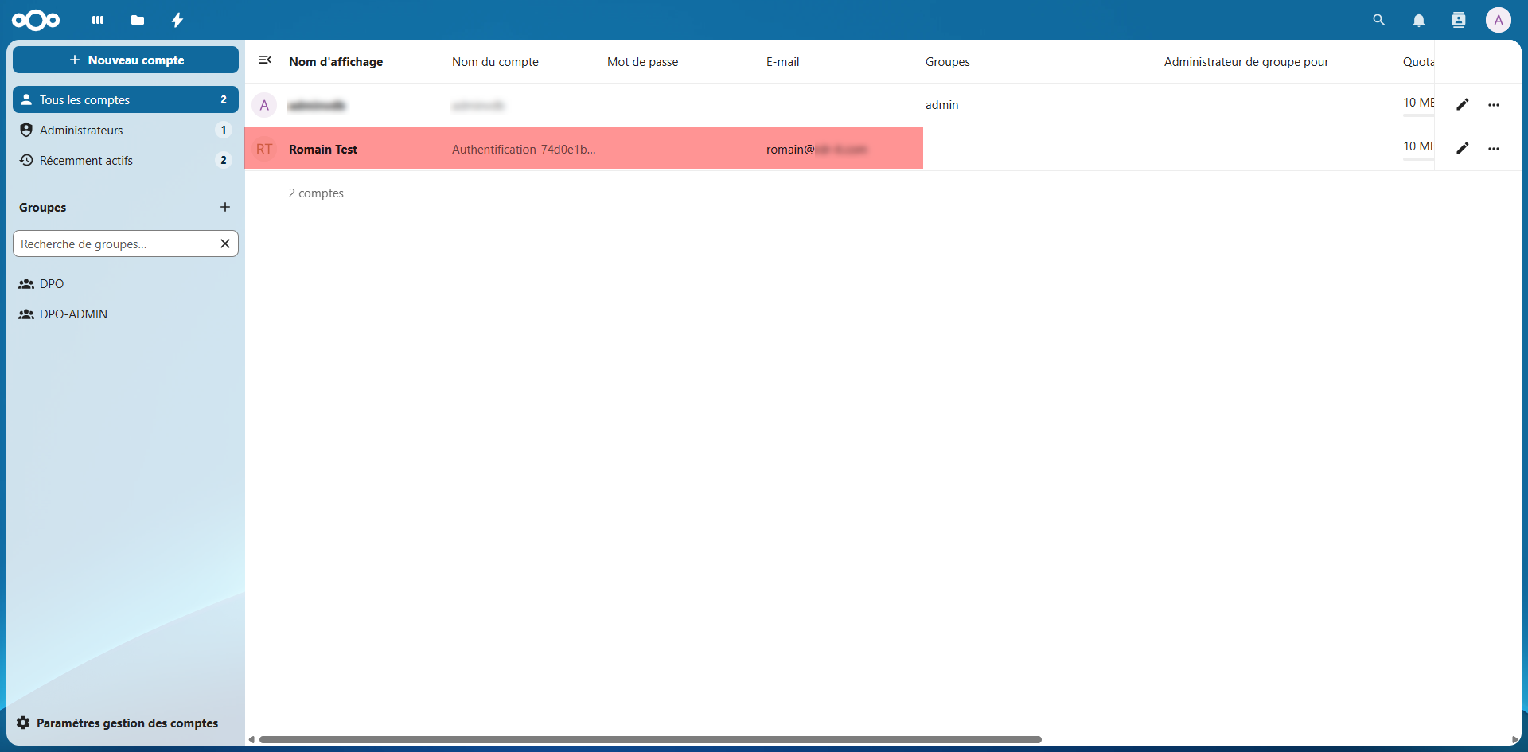
Task: Select Tous les comptes
Action: [x=126, y=99]
